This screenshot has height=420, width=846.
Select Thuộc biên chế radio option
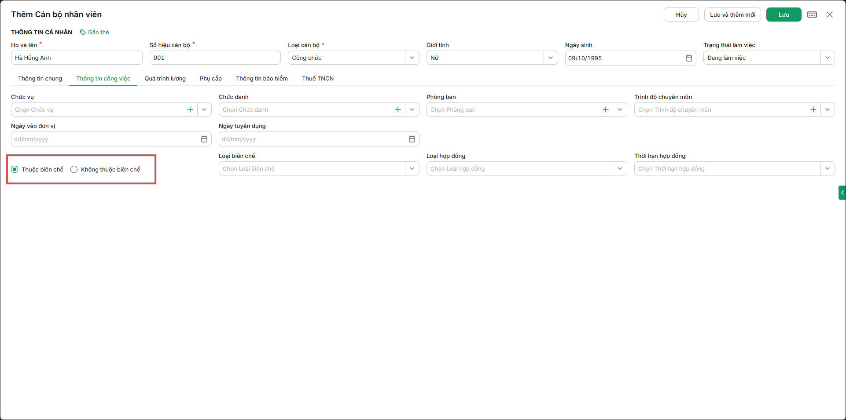click(x=15, y=169)
